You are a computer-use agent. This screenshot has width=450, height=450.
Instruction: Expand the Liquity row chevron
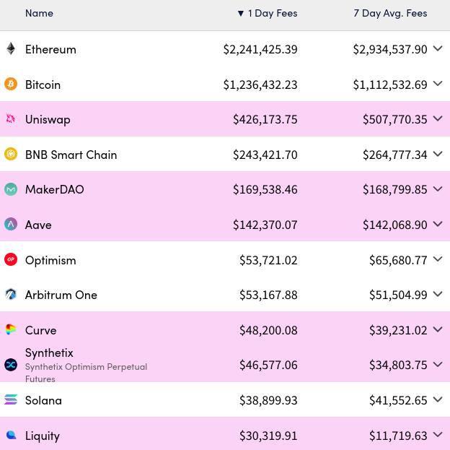point(438,435)
